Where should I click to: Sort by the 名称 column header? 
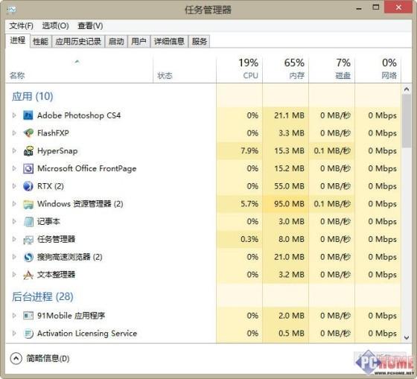pyautogui.click(x=79, y=69)
